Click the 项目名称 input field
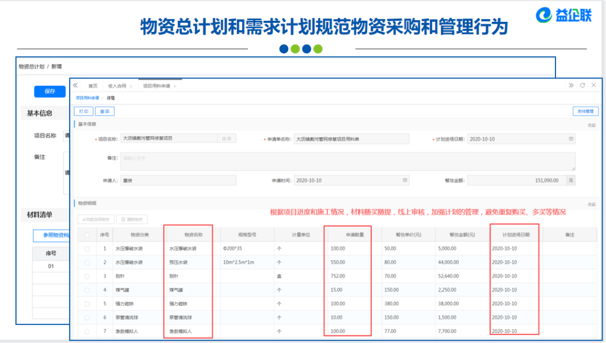Screen dimensions: 606x343 (x=169, y=138)
